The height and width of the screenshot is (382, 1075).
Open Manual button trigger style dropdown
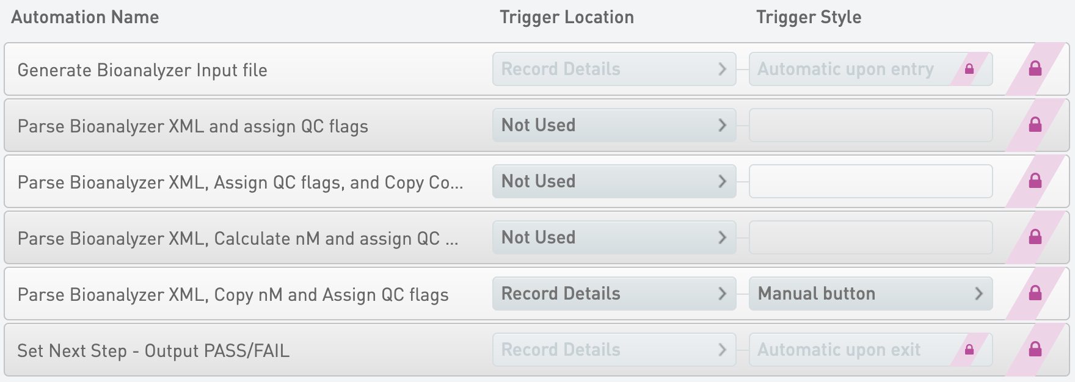(x=871, y=294)
